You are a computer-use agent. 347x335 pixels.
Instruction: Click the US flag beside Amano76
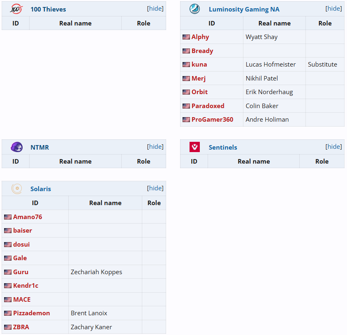[x=8, y=217]
